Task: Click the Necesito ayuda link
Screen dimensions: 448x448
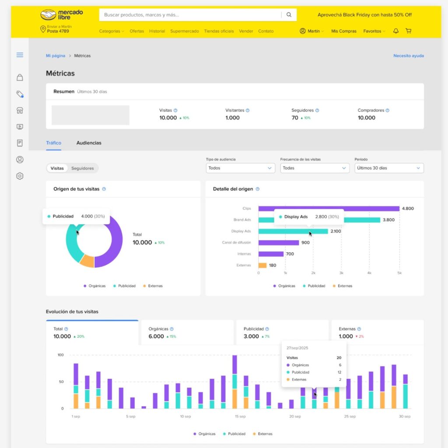Action: 408,56
